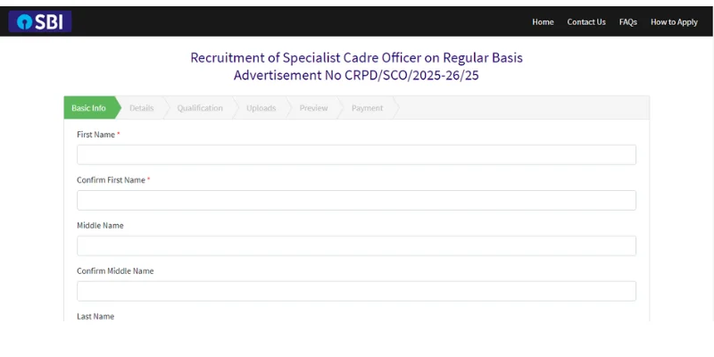
Task: Open the Contact Us page
Action: (x=586, y=22)
